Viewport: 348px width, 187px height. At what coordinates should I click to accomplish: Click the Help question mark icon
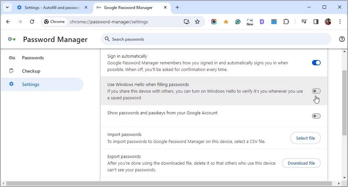[x=342, y=39]
